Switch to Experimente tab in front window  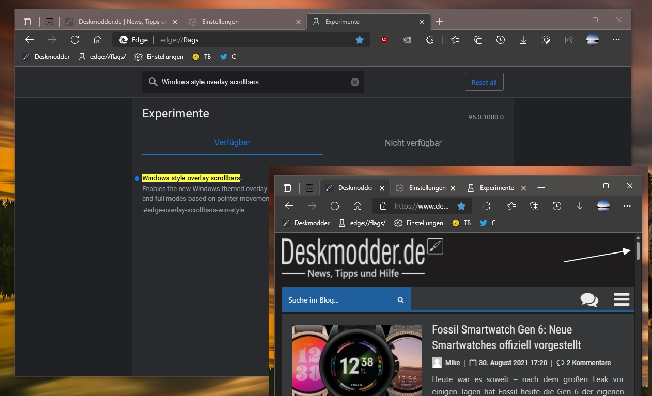[496, 188]
